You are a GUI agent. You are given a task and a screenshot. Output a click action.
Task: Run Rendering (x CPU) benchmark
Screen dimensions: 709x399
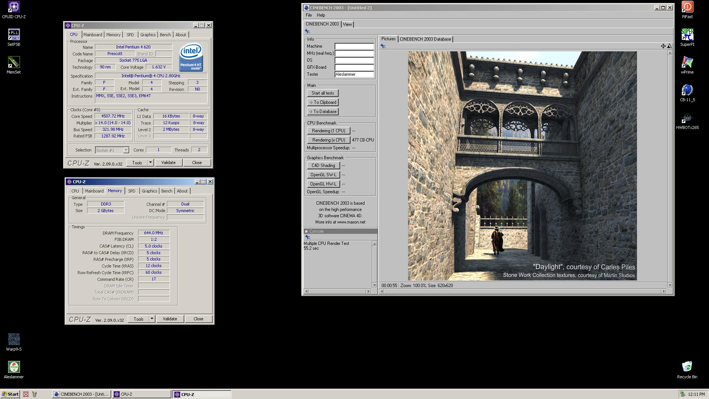[328, 140]
